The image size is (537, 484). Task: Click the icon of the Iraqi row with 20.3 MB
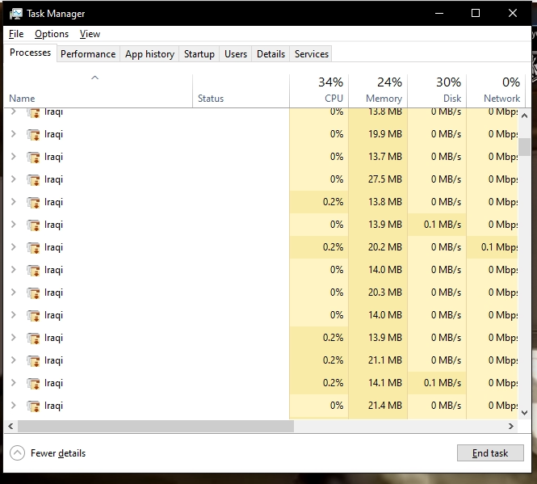[34, 293]
